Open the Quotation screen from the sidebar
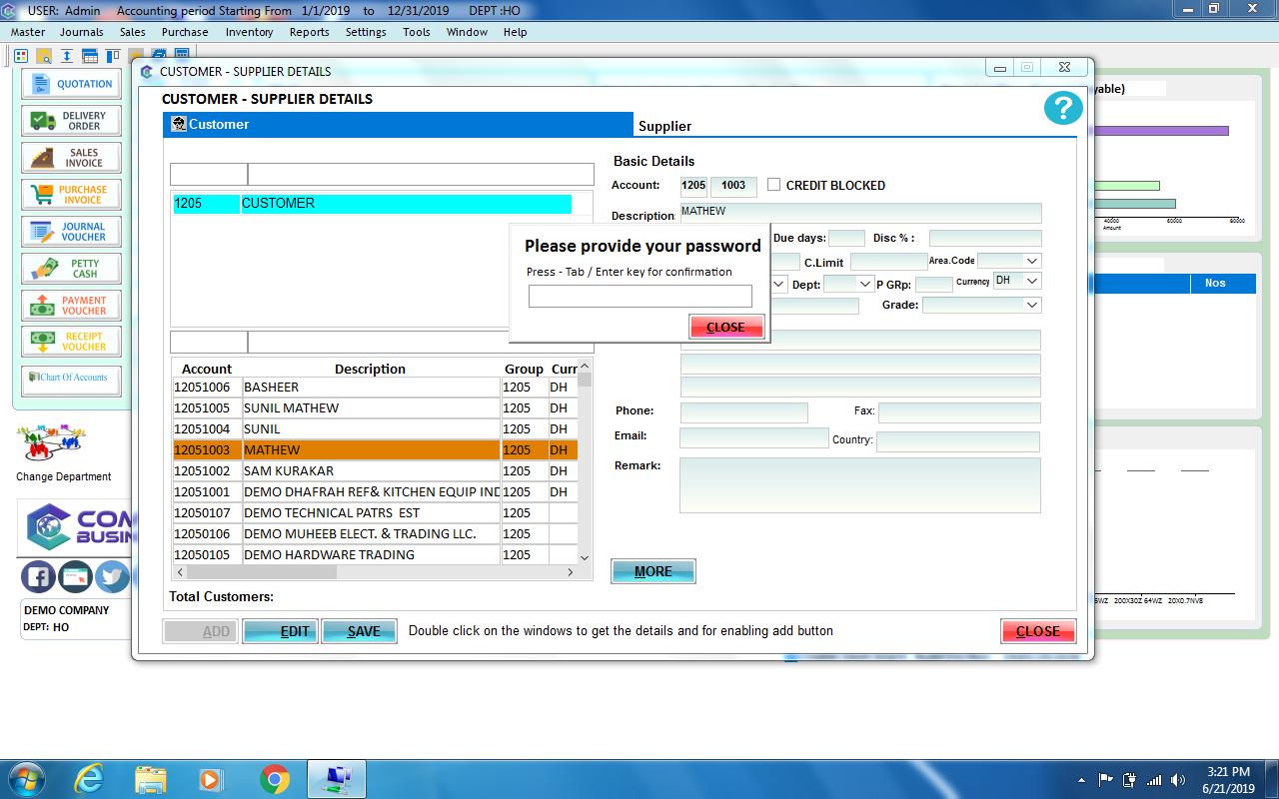 tap(70, 84)
